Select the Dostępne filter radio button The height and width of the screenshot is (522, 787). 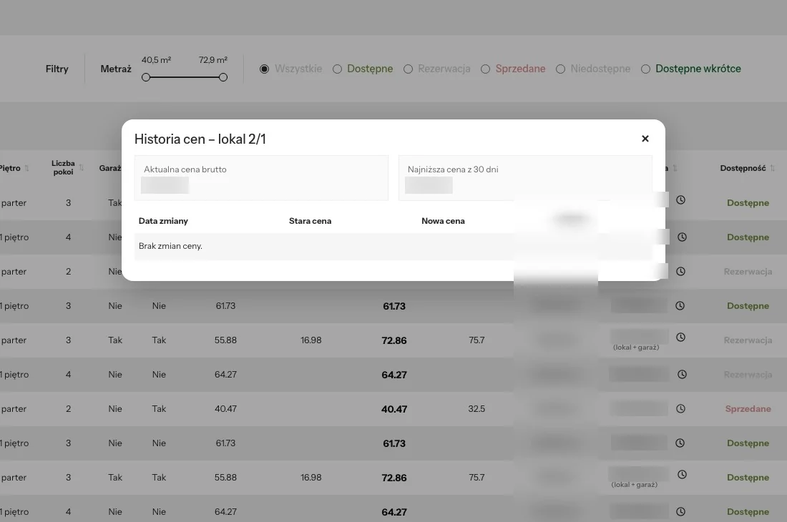[x=337, y=69]
